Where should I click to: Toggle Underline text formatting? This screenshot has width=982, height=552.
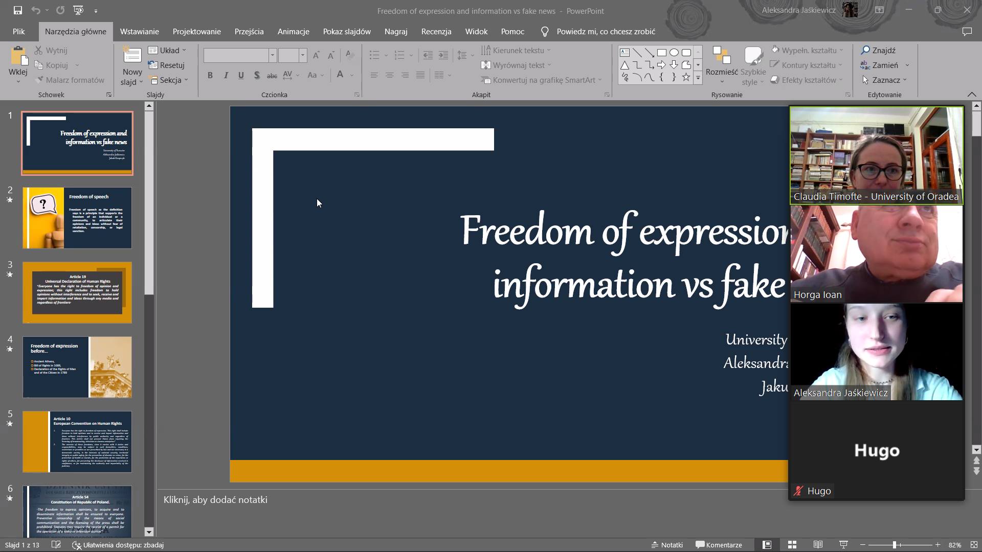[241, 76]
